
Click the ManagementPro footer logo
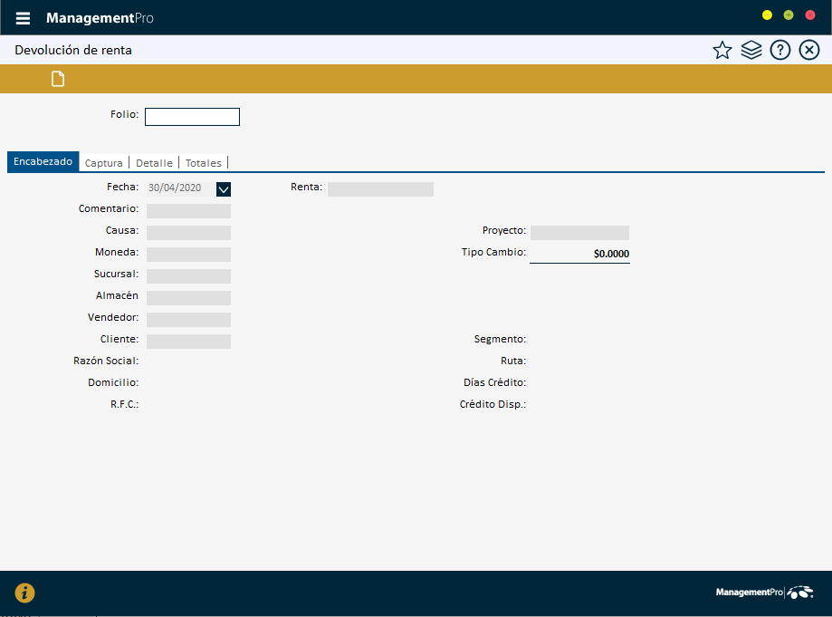pyautogui.click(x=764, y=592)
